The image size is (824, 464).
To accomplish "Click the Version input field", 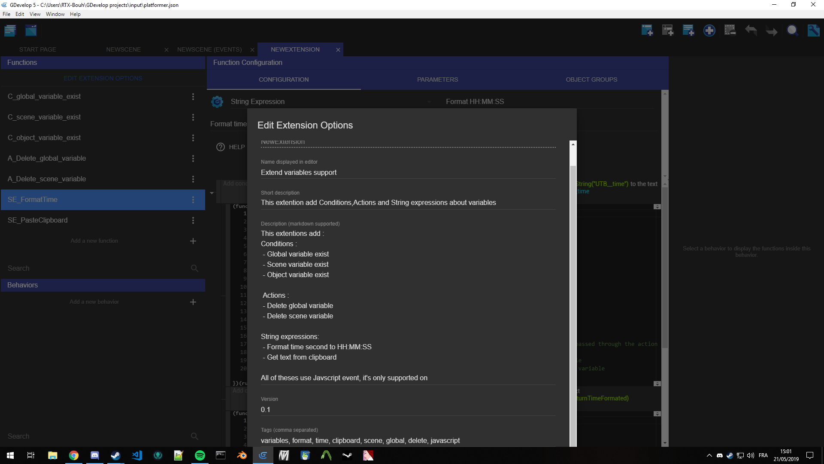I will coord(408,409).
